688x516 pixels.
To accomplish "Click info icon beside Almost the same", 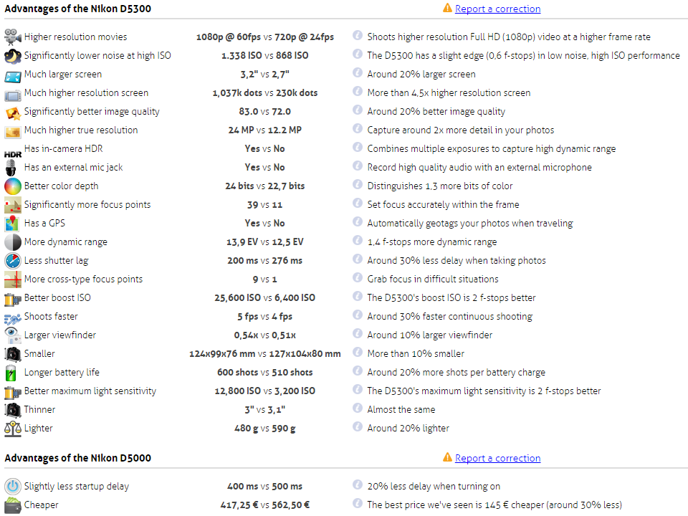I will tap(358, 408).
